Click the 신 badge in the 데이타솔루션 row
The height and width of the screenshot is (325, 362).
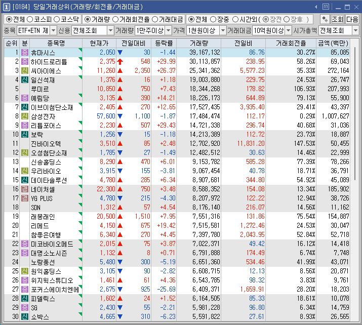(x=25, y=180)
